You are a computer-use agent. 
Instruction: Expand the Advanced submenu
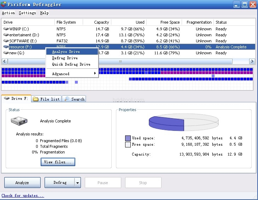72,74
